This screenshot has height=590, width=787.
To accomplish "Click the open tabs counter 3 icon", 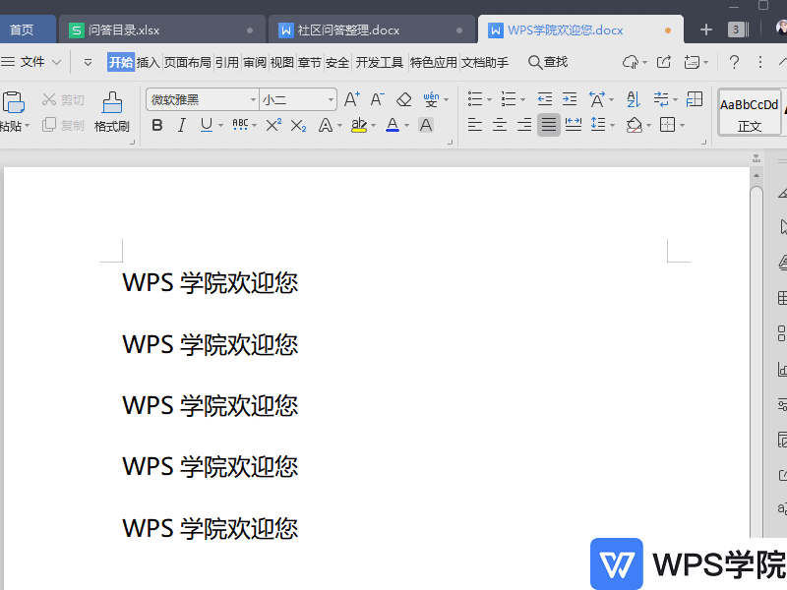I will pos(737,30).
